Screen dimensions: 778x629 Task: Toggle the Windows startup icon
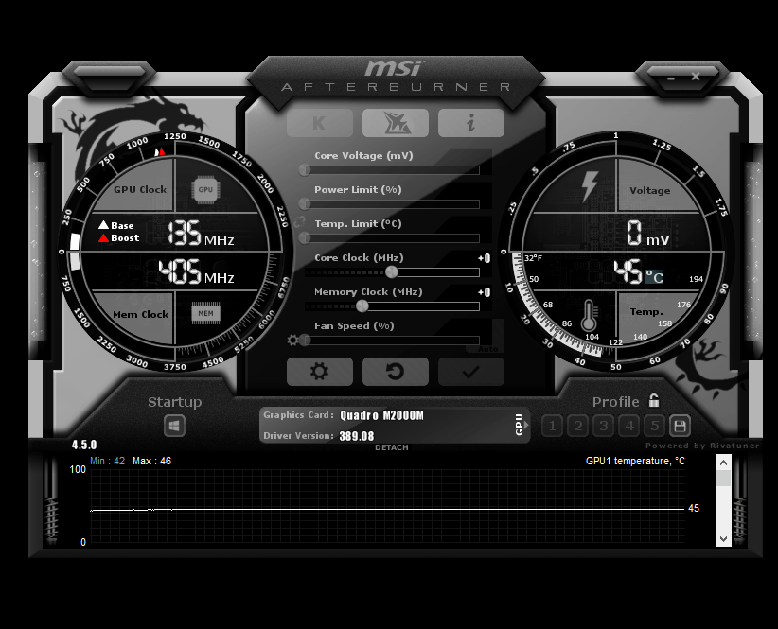[175, 426]
